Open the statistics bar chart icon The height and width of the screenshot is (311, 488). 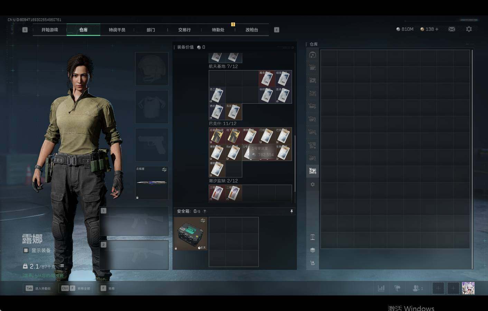[381, 288]
